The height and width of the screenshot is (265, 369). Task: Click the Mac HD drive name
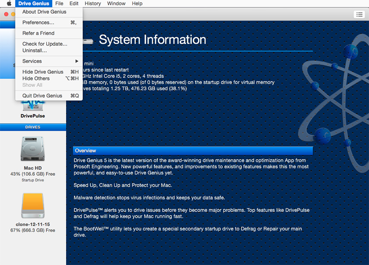point(33,168)
